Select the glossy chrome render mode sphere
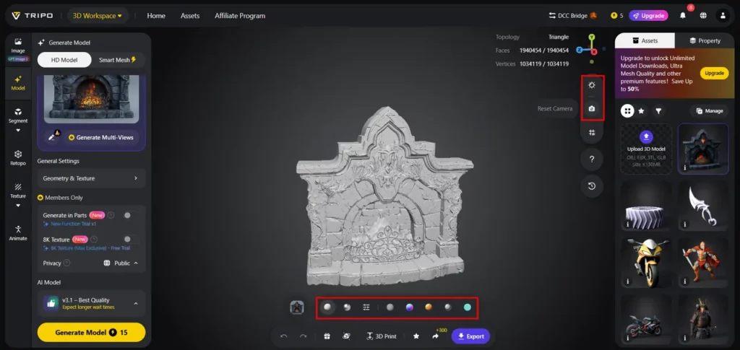Image resolution: width=740 pixels, height=350 pixels. coord(347,307)
